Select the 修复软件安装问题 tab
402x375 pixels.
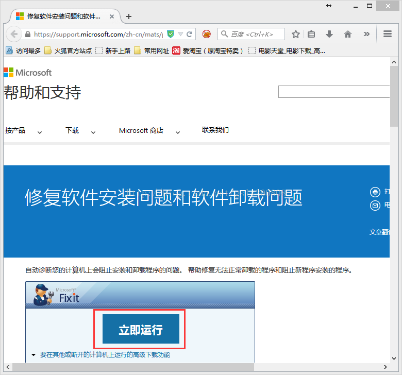pyautogui.click(x=63, y=16)
